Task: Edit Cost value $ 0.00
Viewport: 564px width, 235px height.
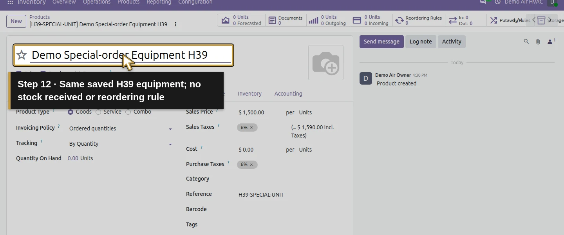Action: pos(246,150)
